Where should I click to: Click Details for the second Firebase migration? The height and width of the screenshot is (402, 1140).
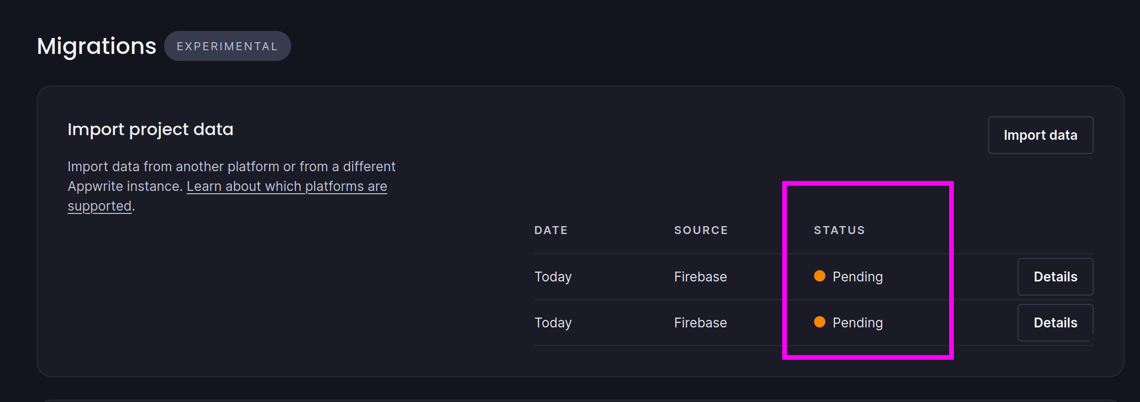click(x=1055, y=322)
